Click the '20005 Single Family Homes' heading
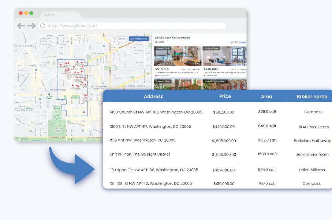The height and width of the screenshot is (220, 332). [172, 38]
